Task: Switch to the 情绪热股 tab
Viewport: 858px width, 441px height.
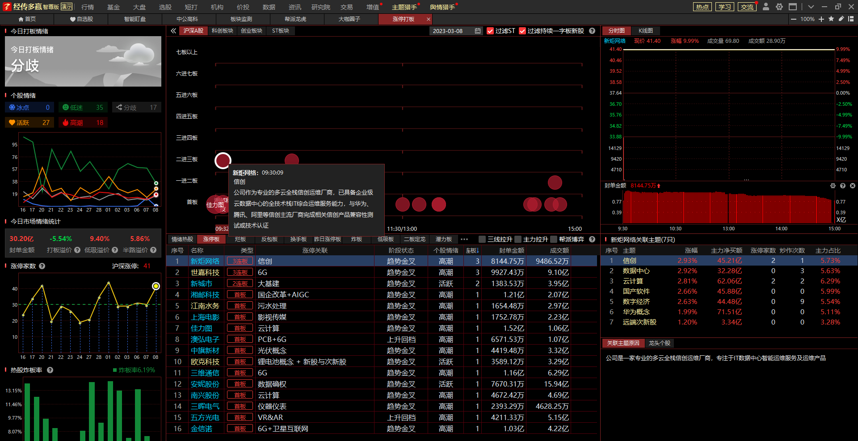Action: pyautogui.click(x=182, y=239)
